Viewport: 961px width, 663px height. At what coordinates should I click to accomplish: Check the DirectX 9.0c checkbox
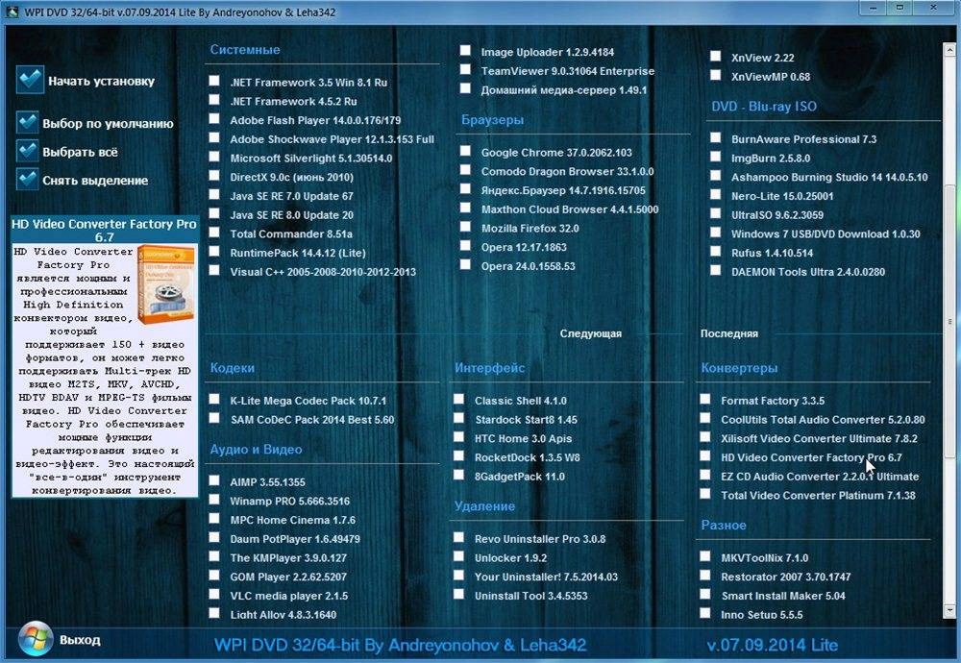pyautogui.click(x=214, y=175)
